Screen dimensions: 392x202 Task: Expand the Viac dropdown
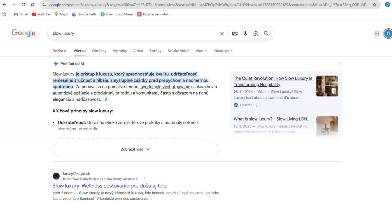[x=201, y=51]
